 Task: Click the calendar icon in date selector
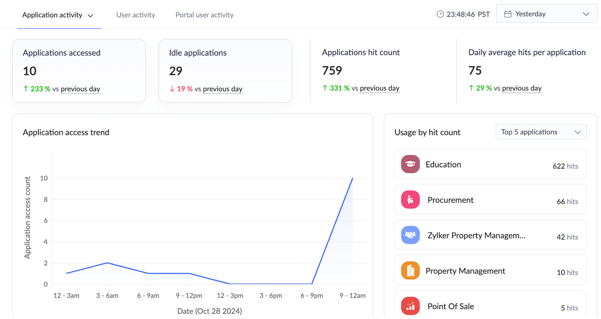point(507,14)
